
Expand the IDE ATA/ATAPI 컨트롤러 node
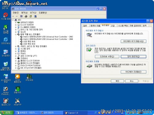(16, 68)
